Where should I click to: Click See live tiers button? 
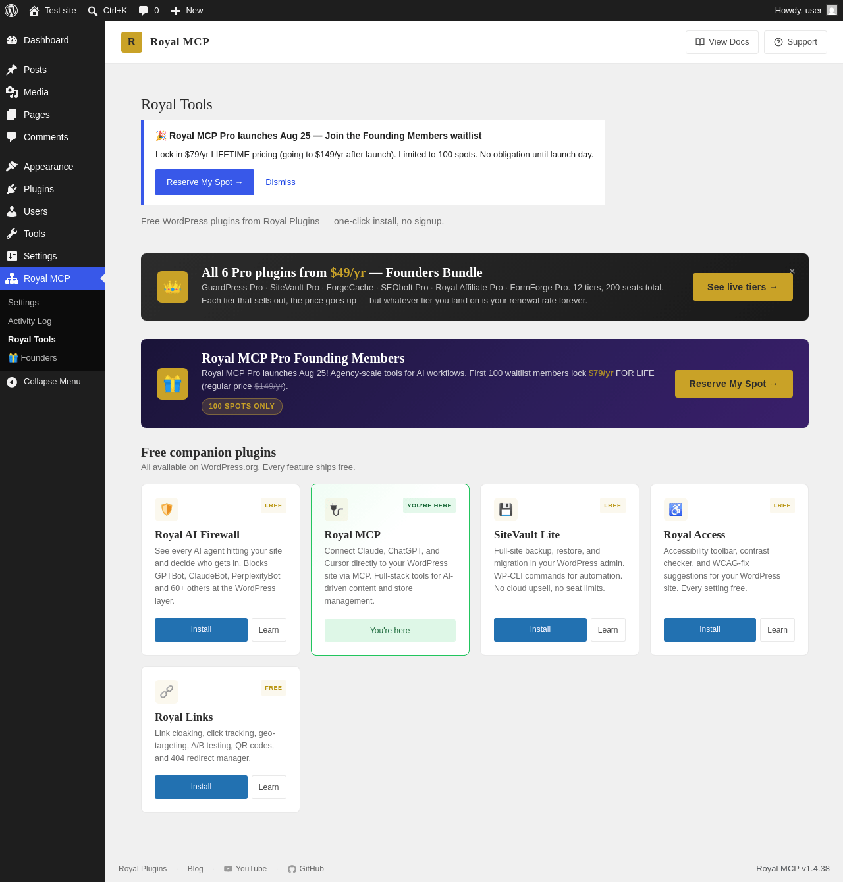tap(743, 287)
